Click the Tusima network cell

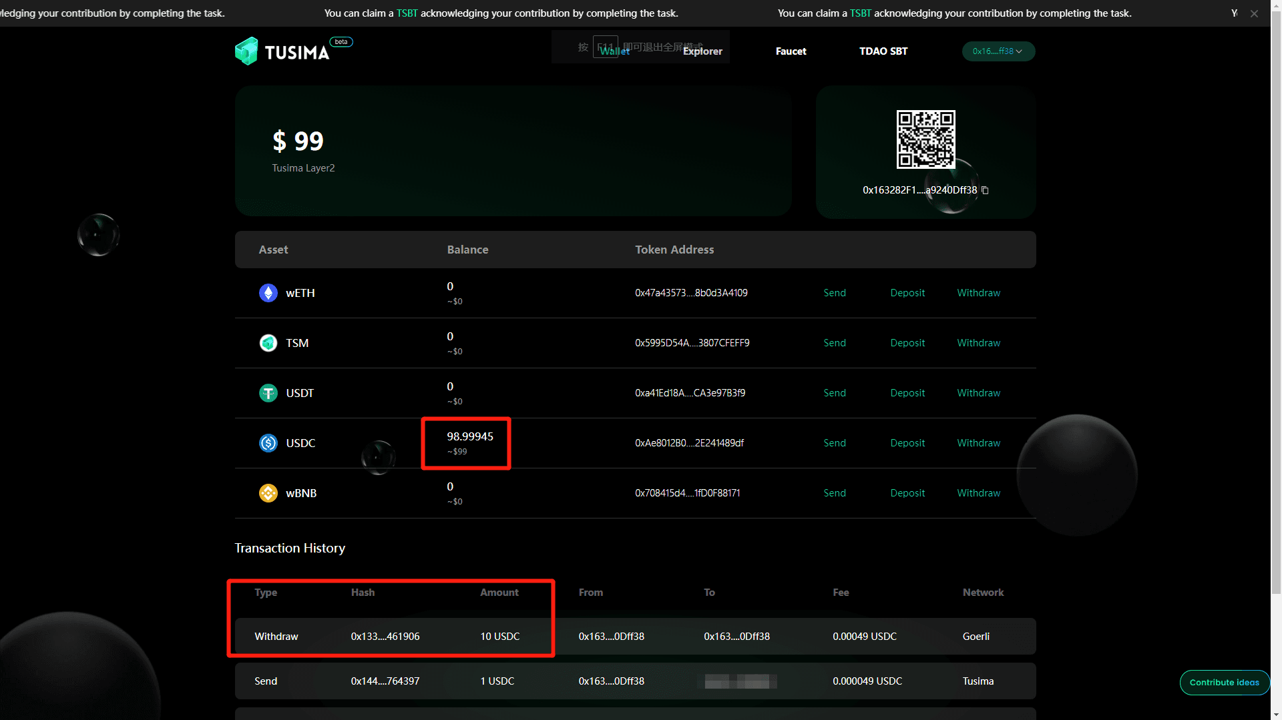click(978, 681)
